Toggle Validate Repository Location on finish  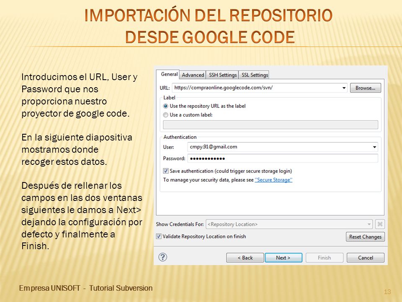click(x=159, y=237)
